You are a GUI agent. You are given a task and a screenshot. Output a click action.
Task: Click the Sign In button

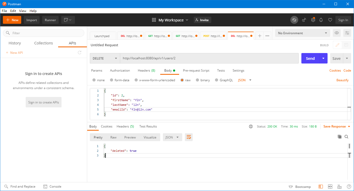tap(343, 20)
